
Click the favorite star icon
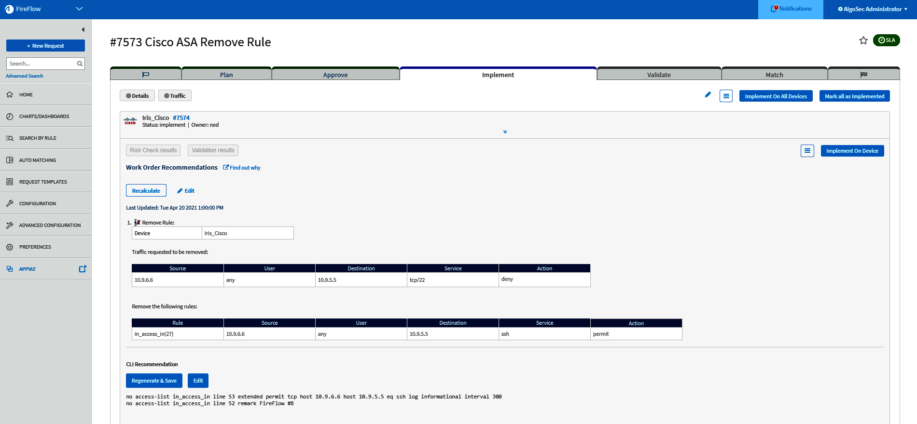tap(863, 40)
